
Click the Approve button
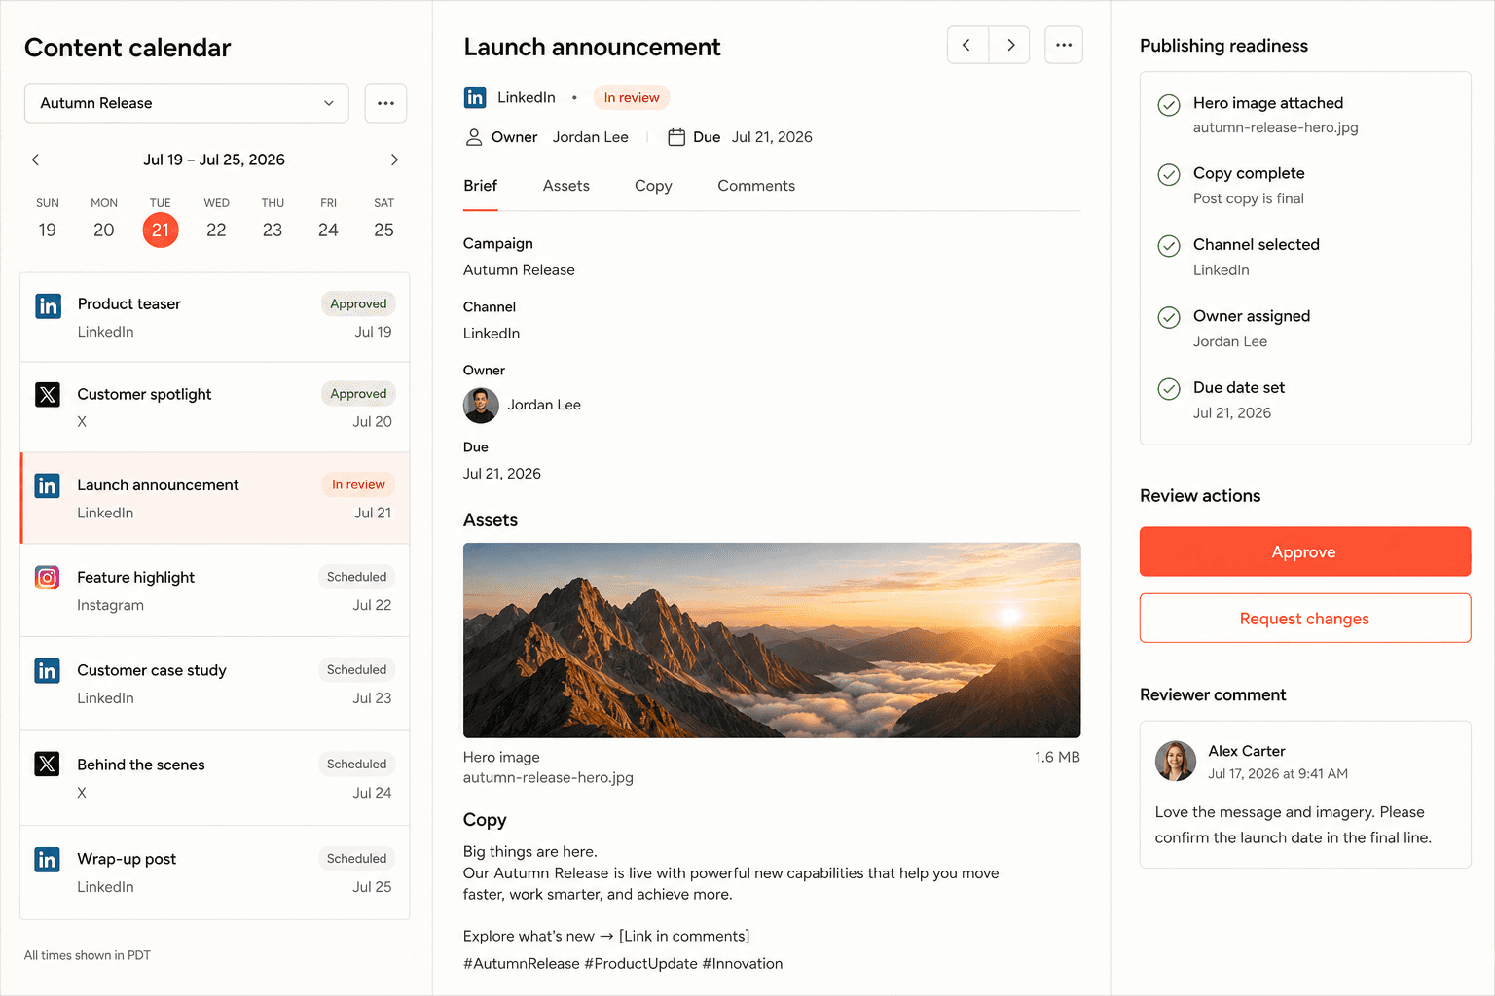point(1304,551)
